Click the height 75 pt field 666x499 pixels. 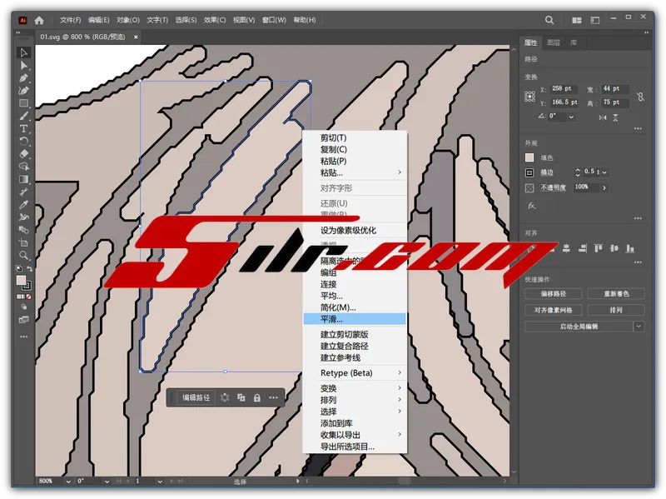[615, 102]
